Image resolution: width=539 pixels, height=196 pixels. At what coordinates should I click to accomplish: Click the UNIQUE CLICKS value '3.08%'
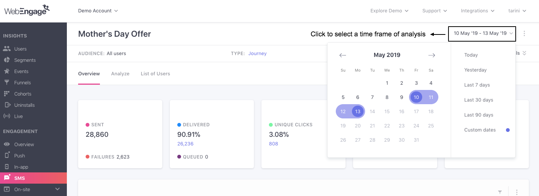coord(279,135)
